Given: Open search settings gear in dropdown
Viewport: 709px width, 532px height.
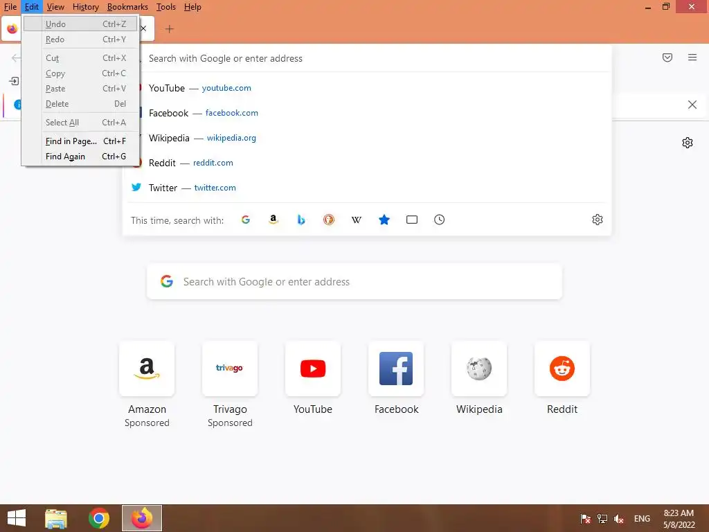Looking at the screenshot, I should (598, 220).
